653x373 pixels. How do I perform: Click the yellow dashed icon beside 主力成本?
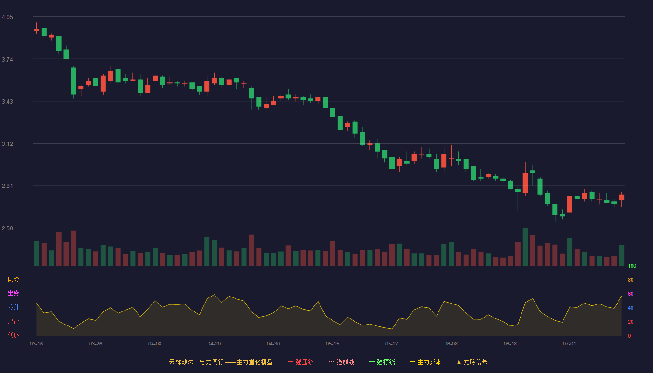pyautogui.click(x=412, y=362)
